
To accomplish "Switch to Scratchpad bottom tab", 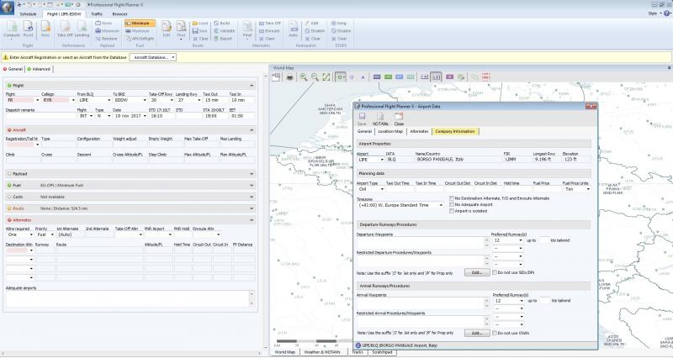I will click(x=382, y=352).
